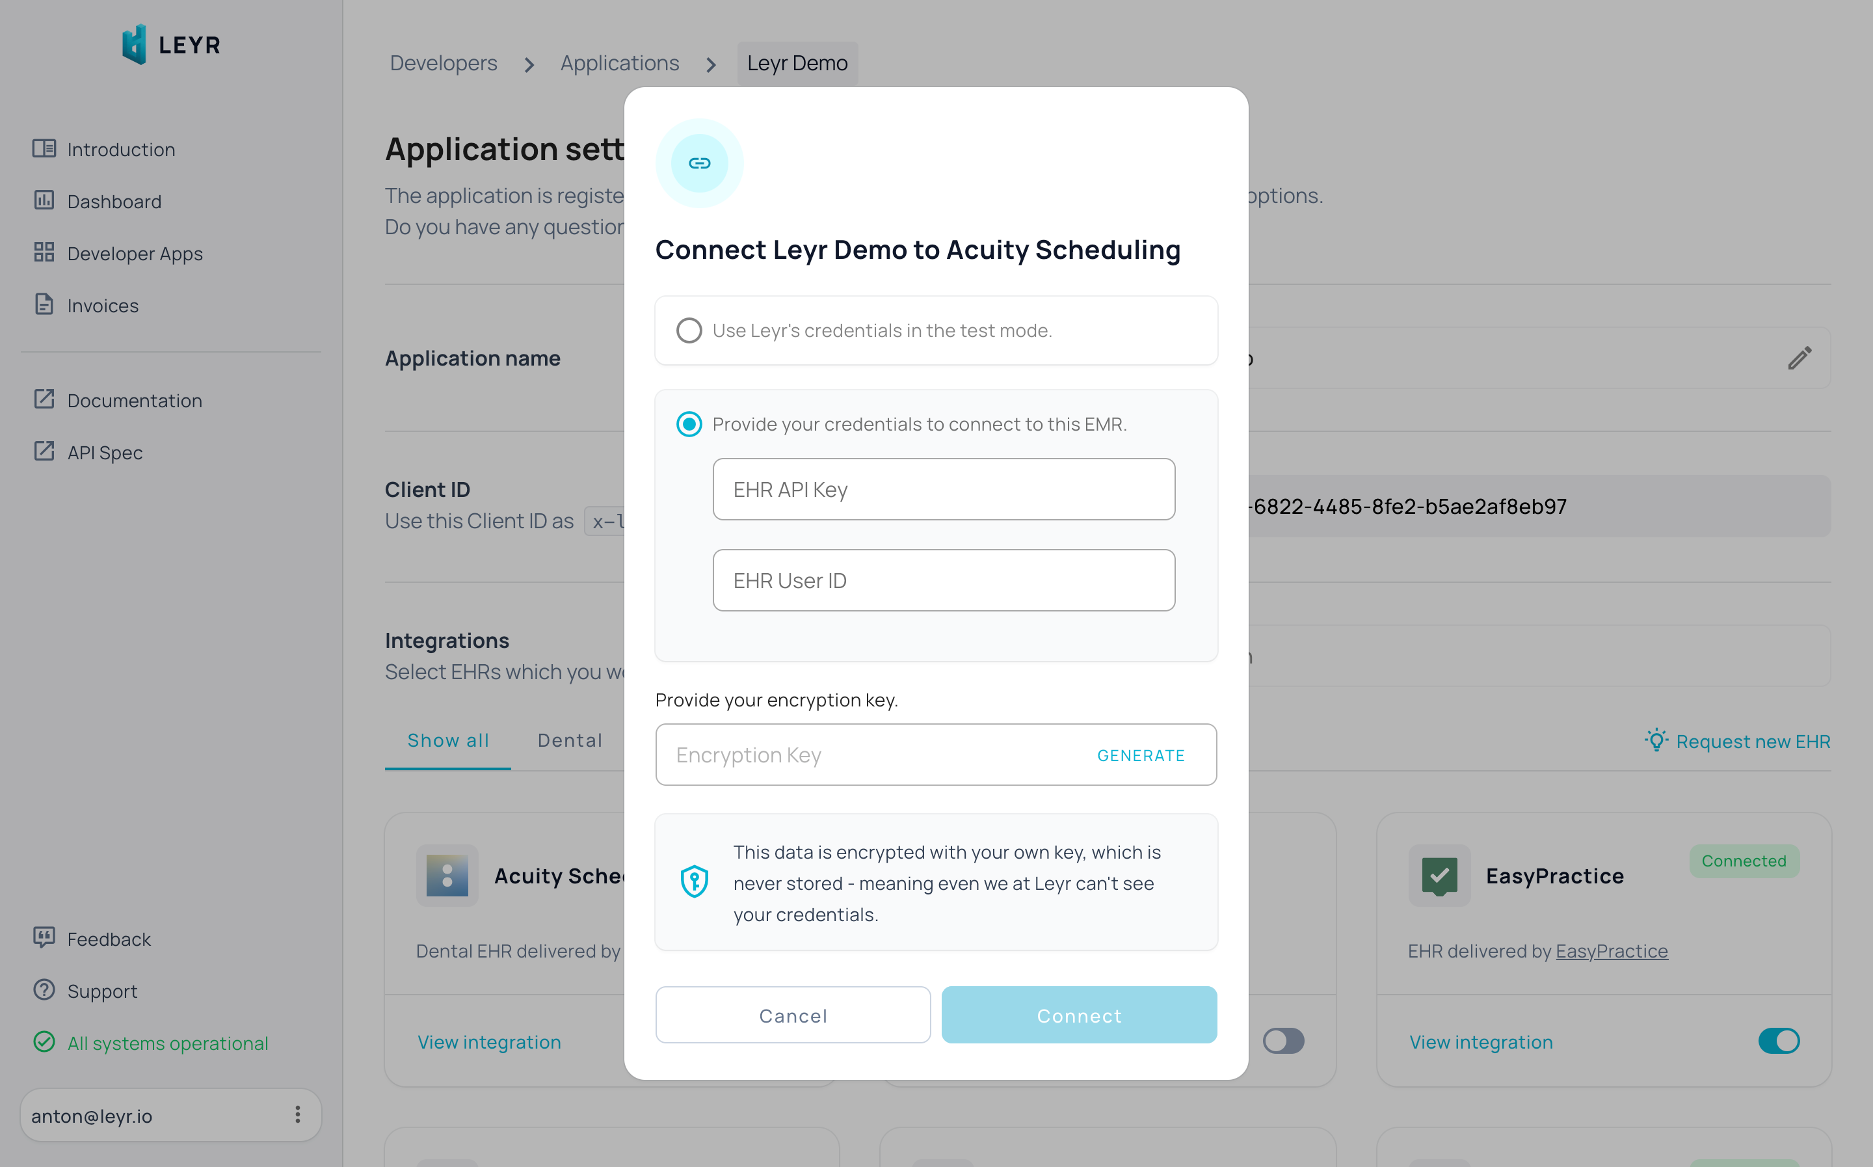Click GENERATE to create encryption key
The height and width of the screenshot is (1167, 1873).
[x=1141, y=753]
